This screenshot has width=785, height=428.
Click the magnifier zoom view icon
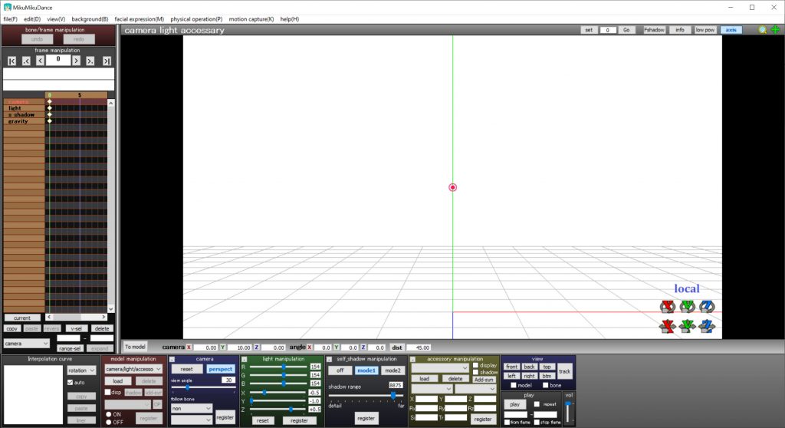(763, 30)
